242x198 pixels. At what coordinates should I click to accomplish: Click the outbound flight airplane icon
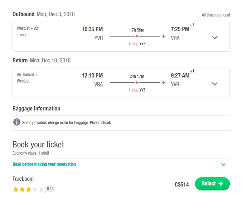[x=164, y=36]
